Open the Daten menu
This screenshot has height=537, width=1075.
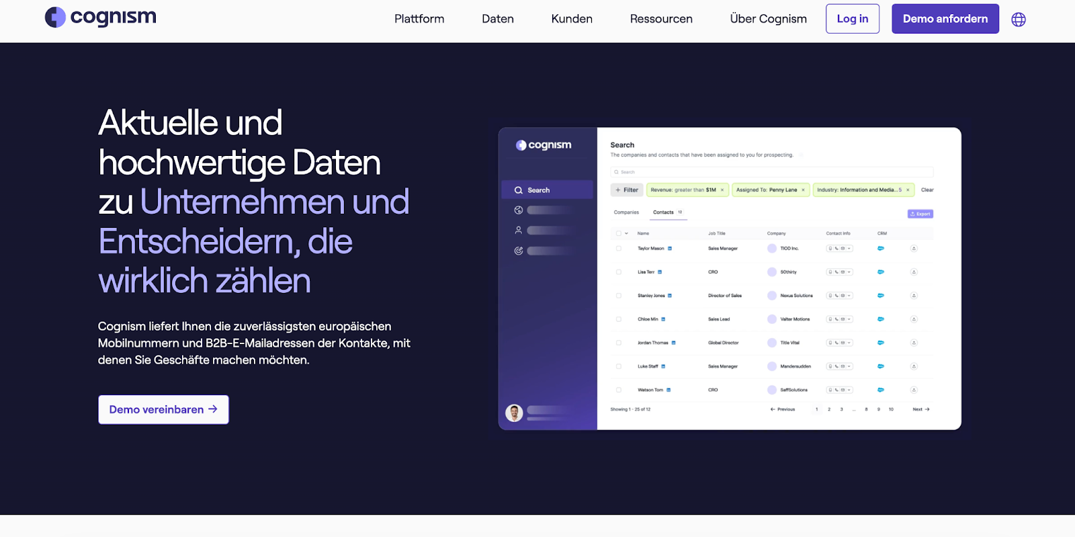(x=498, y=19)
